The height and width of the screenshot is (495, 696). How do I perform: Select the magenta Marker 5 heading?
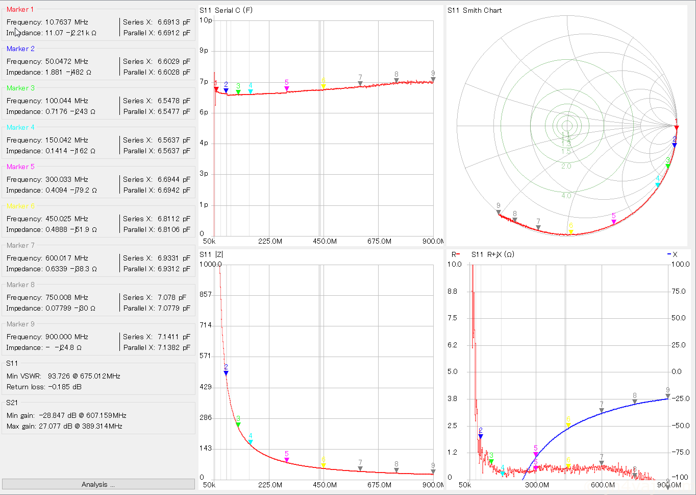point(20,167)
